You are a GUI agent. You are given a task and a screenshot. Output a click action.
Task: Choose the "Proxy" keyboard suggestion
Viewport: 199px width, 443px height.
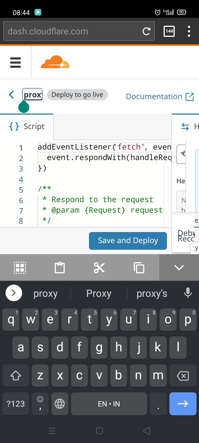coord(99,293)
